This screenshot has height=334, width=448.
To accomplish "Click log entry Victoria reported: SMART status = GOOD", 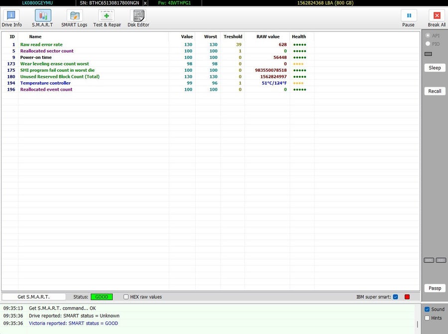I will point(74,324).
